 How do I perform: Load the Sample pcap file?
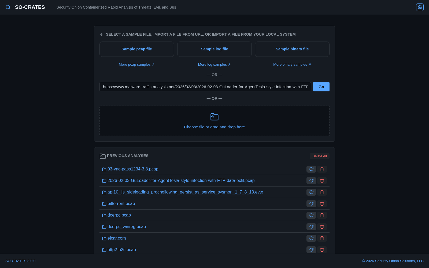pyautogui.click(x=137, y=49)
